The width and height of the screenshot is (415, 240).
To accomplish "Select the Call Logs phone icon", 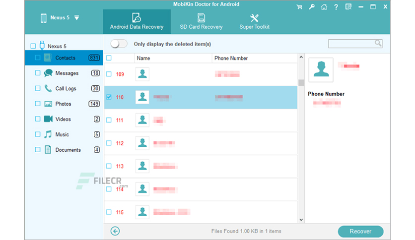I will tap(48, 88).
